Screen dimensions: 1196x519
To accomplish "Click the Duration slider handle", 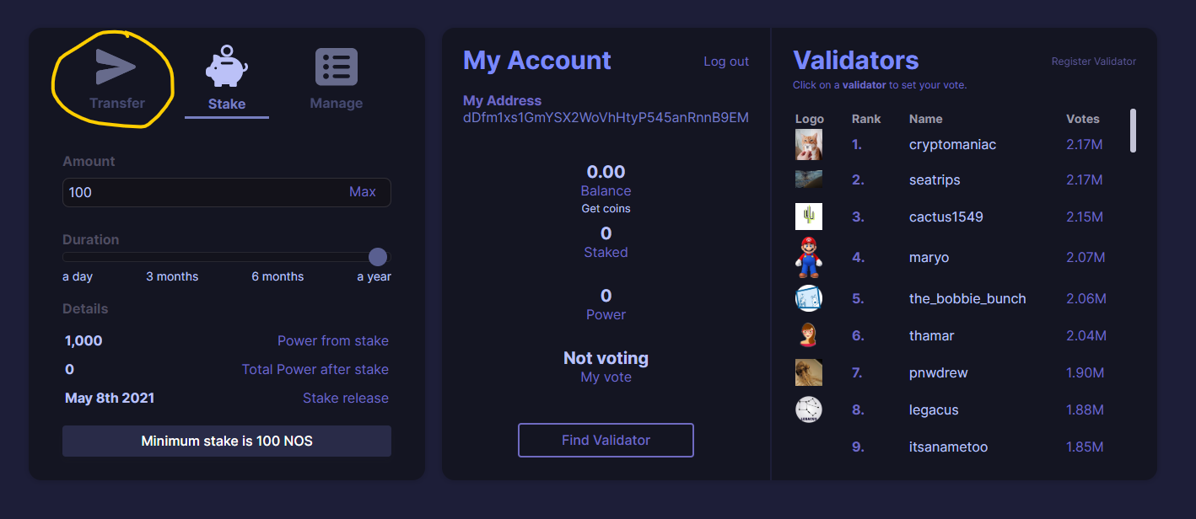I will 378,256.
